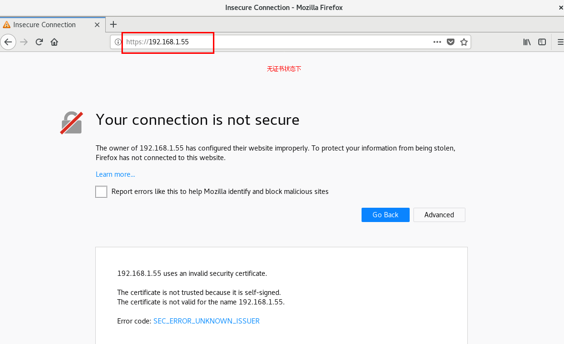Click 'not valid for the name 192.168.1.55' line

click(x=201, y=302)
